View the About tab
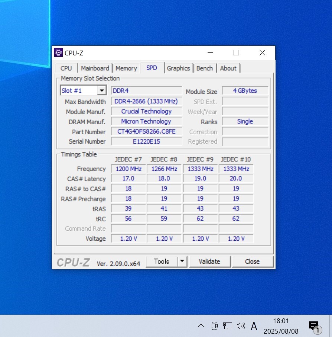The width and height of the screenshot is (332, 337). click(228, 68)
